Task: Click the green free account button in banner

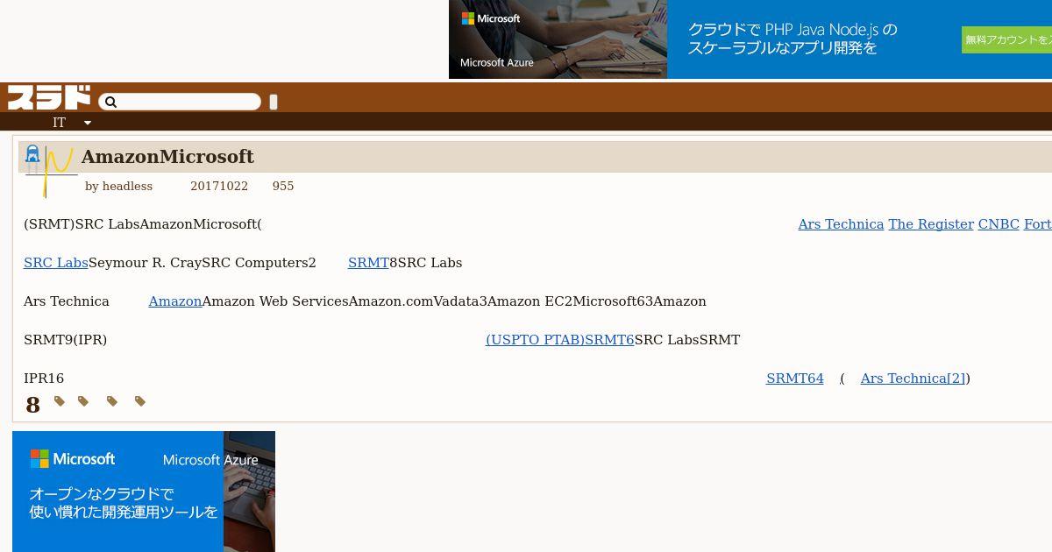Action: coord(1006,39)
